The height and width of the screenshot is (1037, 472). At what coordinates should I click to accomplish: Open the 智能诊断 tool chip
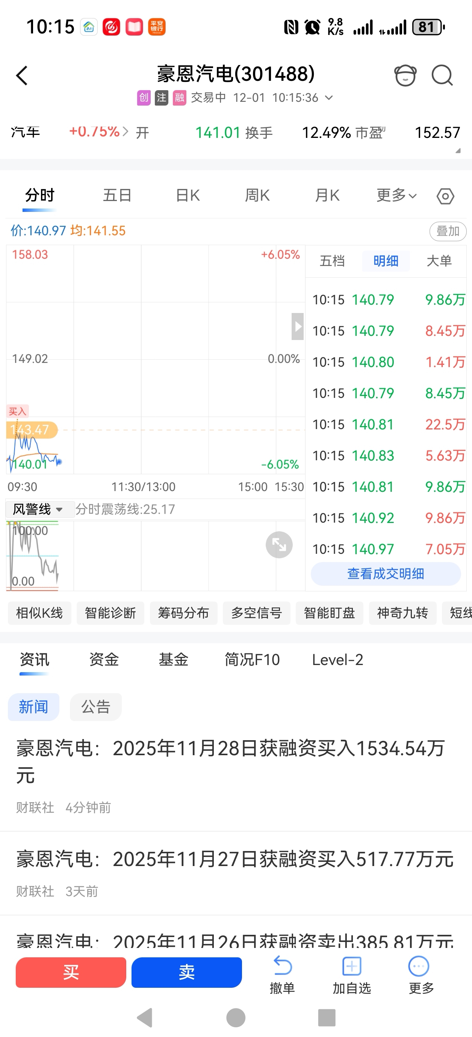(x=110, y=613)
